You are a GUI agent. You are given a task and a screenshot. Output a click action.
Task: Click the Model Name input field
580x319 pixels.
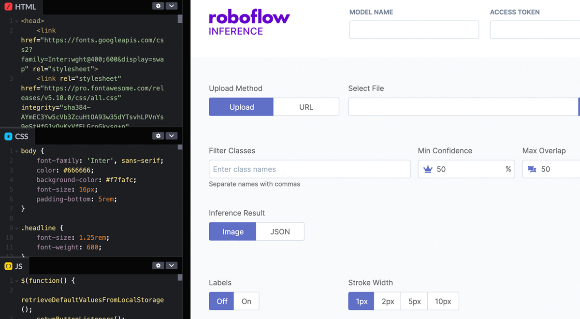(414, 29)
